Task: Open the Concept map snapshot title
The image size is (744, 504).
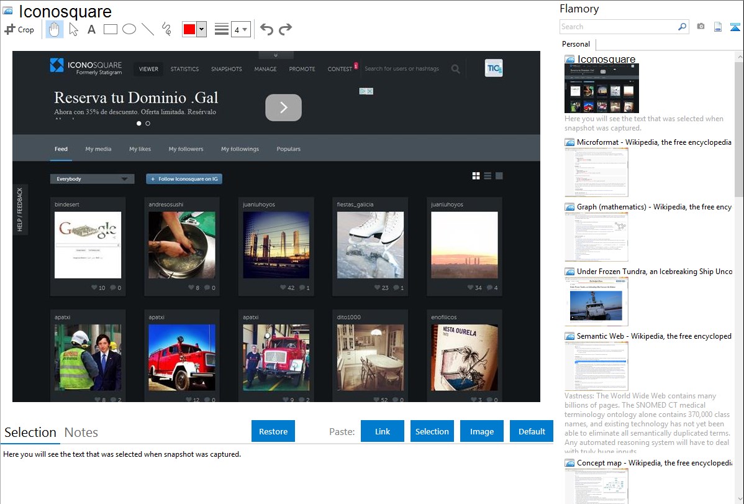Action: (x=655, y=463)
